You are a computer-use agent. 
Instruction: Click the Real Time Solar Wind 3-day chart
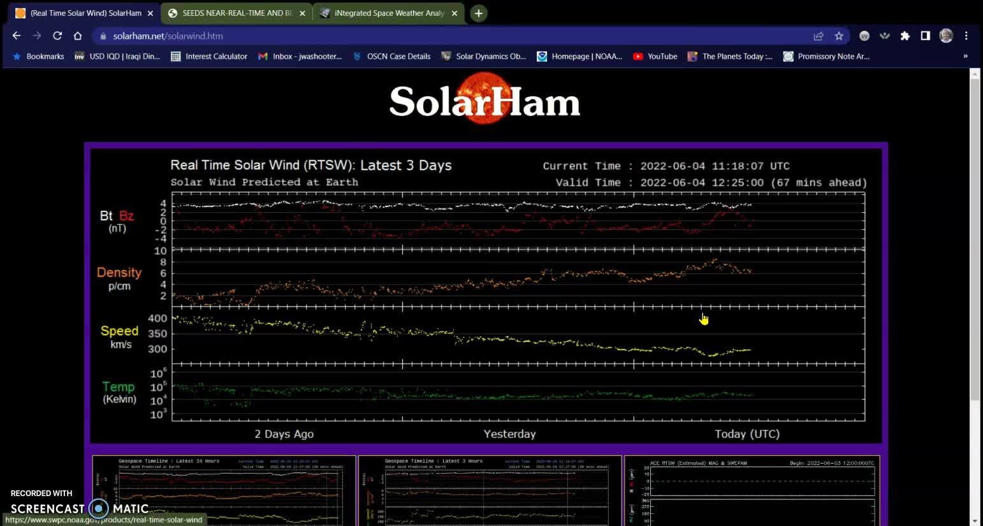click(x=486, y=295)
